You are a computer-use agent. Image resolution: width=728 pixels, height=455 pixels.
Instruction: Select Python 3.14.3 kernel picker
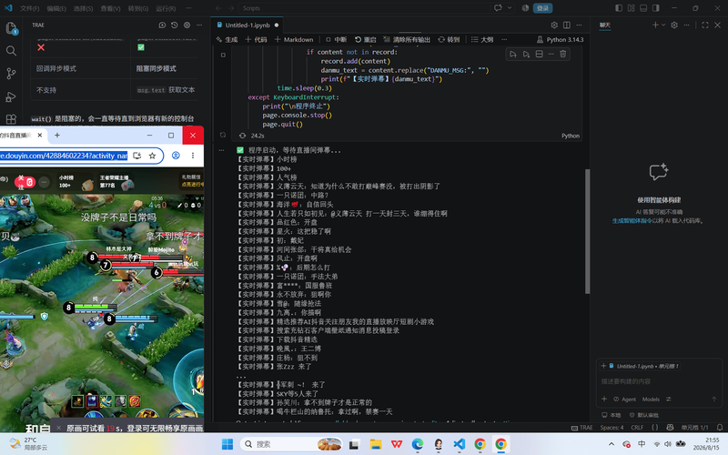point(560,39)
